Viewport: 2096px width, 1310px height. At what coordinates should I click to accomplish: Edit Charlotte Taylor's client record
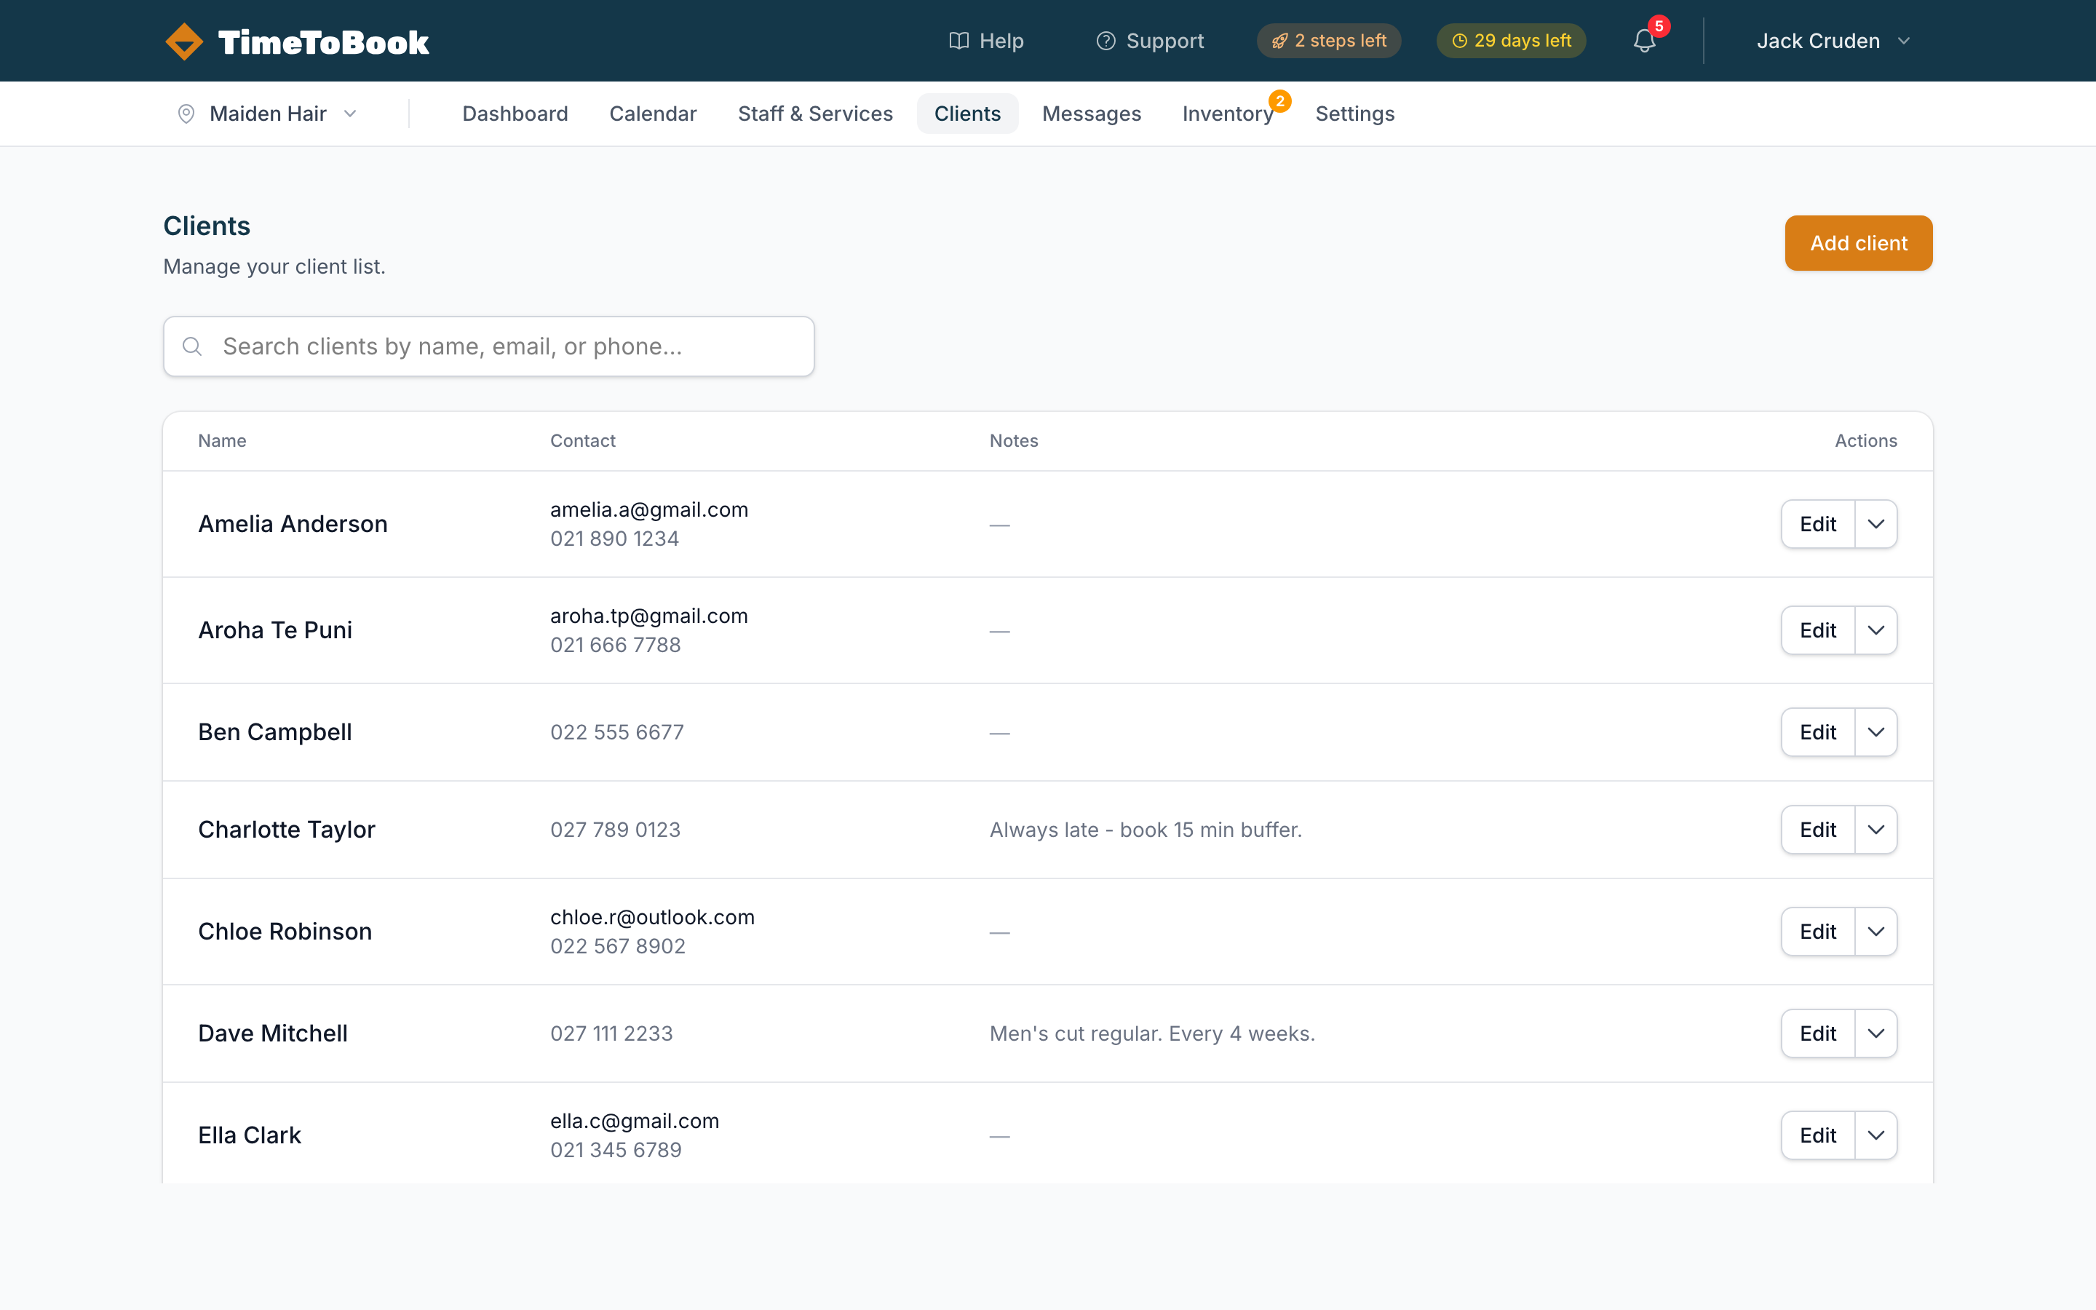click(x=1817, y=829)
